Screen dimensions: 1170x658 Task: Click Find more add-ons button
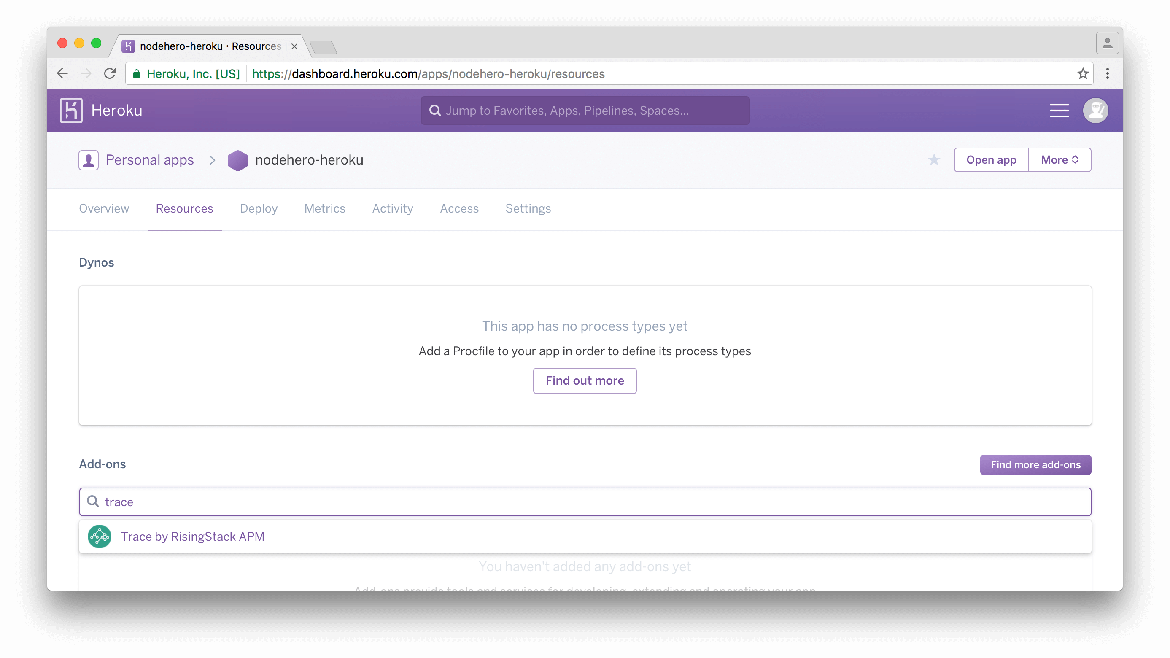(1035, 464)
